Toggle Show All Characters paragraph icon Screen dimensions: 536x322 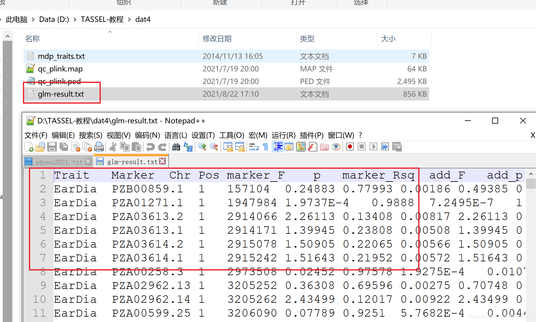tap(265, 147)
